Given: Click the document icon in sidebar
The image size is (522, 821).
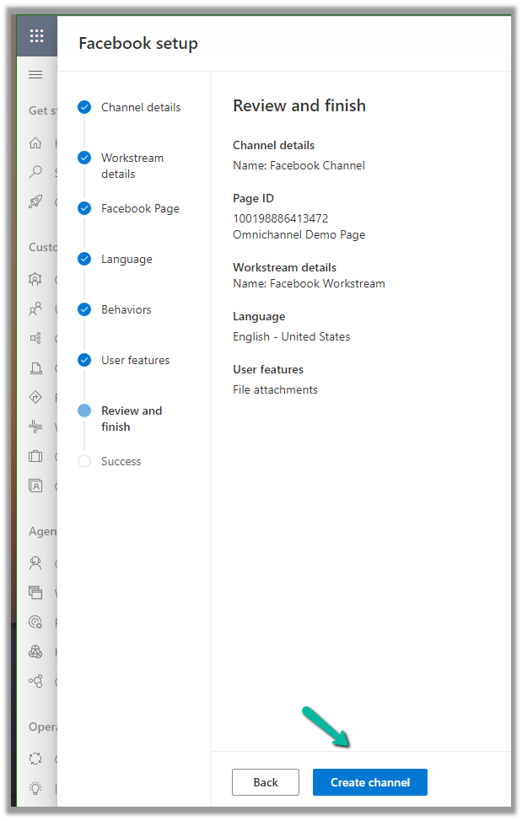Looking at the screenshot, I should [35, 368].
